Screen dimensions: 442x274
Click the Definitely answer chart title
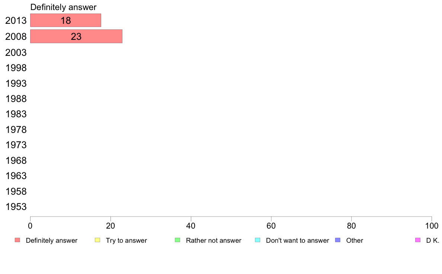(63, 7)
